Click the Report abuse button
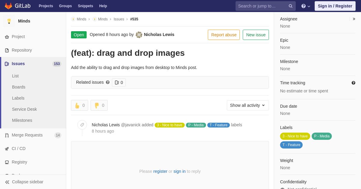361x189 pixels. [x=224, y=35]
